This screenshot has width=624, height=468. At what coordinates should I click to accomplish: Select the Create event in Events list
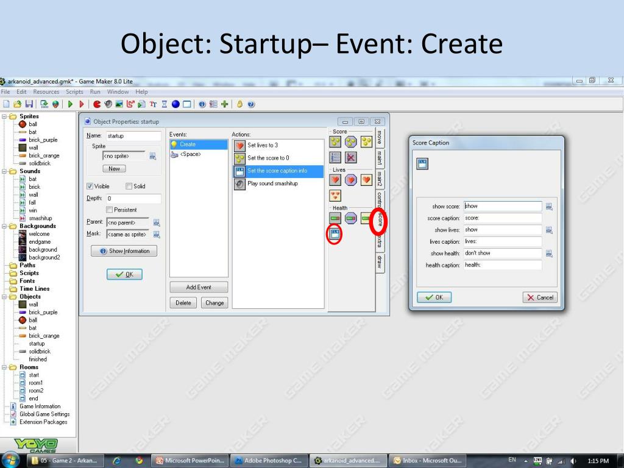[x=199, y=144]
